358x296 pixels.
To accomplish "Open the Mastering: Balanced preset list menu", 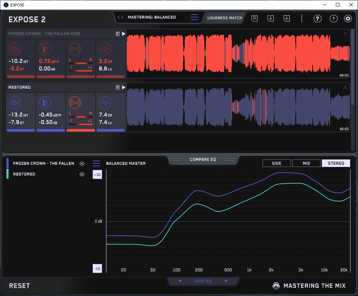I will coord(194,17).
